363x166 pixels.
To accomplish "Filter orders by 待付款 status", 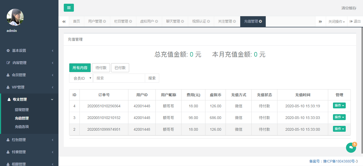I will (101, 68).
